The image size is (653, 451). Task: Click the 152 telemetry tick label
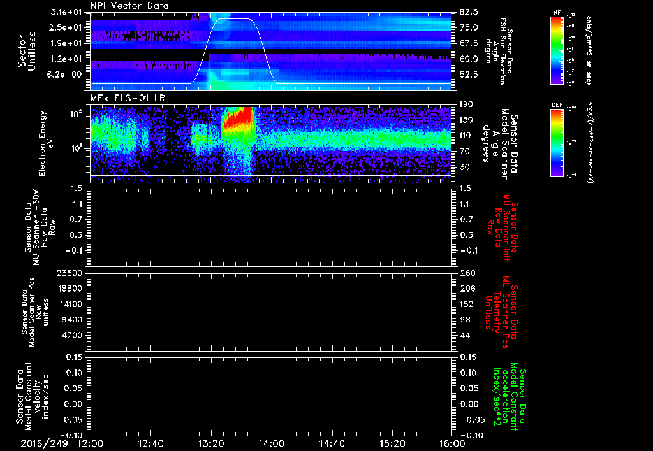(x=466, y=304)
